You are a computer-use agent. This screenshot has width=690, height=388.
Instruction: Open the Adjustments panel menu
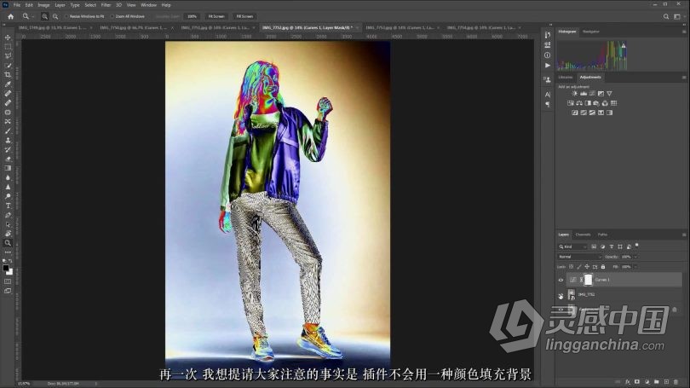(x=684, y=78)
